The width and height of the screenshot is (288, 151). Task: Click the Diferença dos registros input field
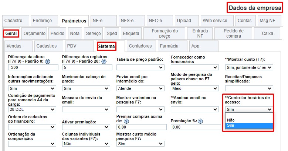tap(87, 67)
